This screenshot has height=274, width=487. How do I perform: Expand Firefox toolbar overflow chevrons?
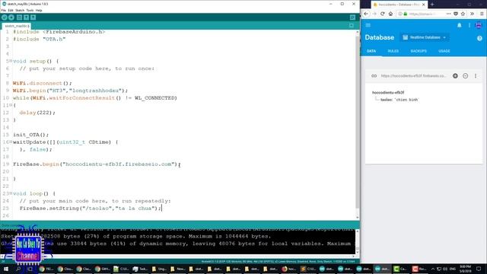point(472,14)
